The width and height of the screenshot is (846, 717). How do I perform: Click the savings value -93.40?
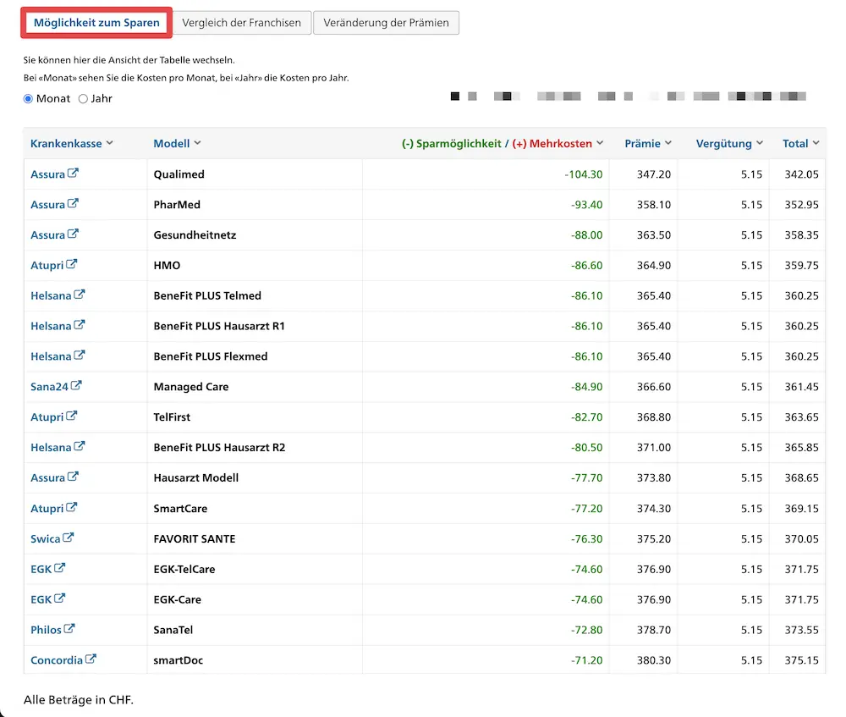(x=586, y=205)
